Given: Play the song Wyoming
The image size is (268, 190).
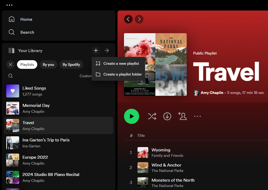Looking at the screenshot, I should coord(161,150).
